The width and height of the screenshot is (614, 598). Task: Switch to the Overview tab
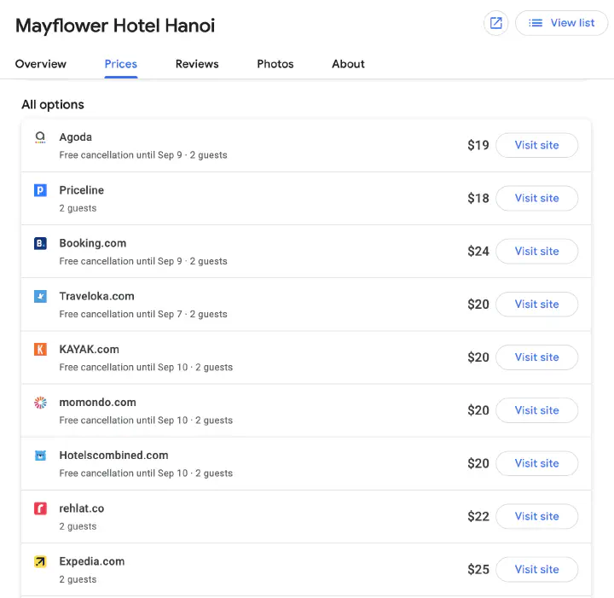(x=41, y=64)
